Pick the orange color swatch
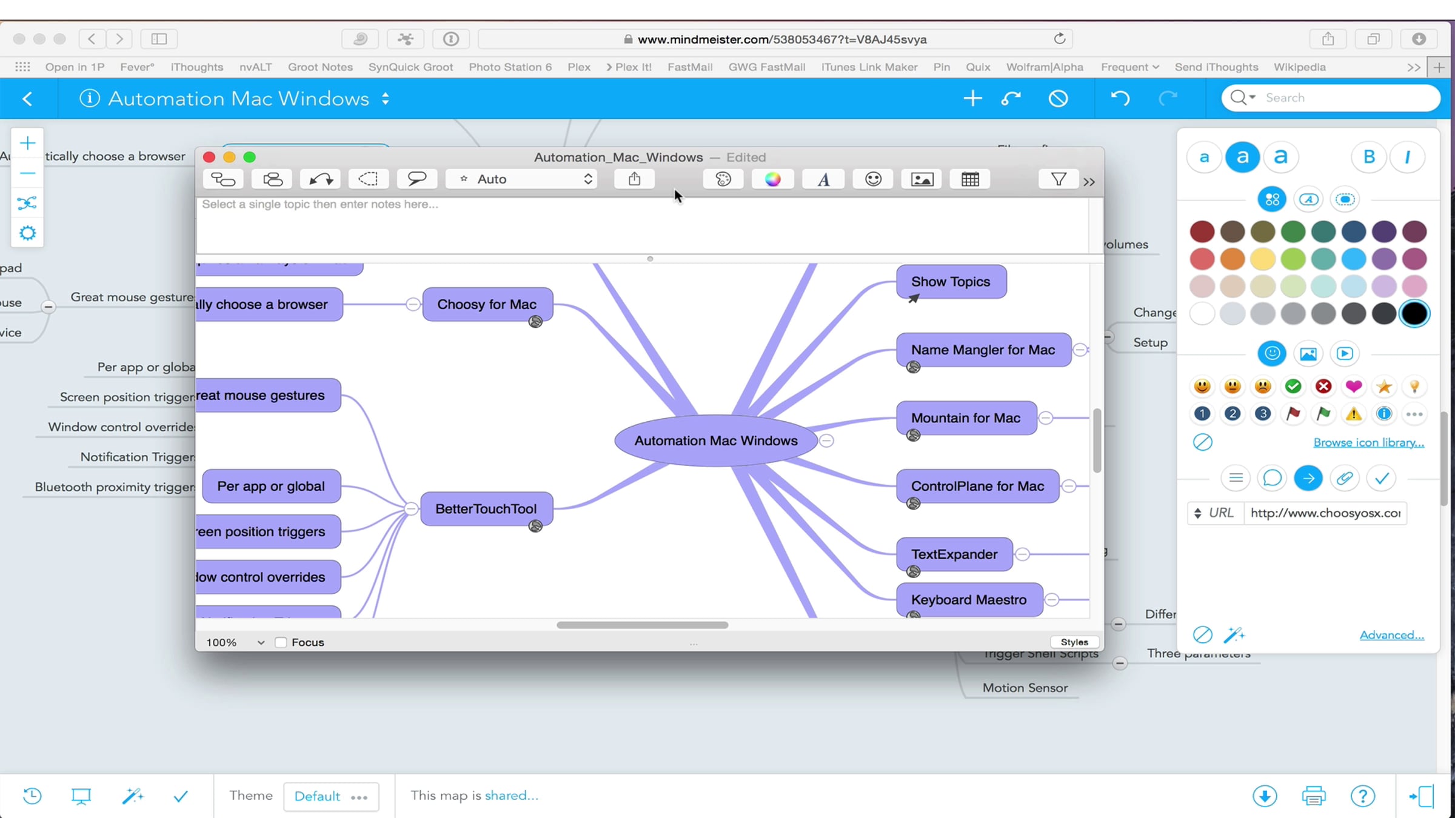 click(x=1233, y=259)
